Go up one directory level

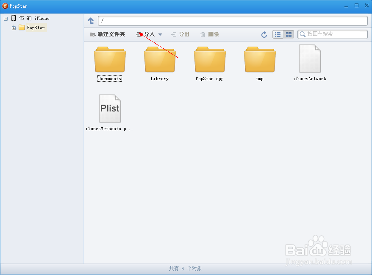point(91,21)
